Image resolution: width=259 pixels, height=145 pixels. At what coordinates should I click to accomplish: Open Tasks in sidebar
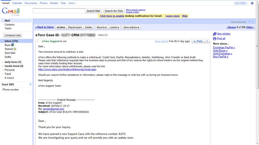pos(8,28)
